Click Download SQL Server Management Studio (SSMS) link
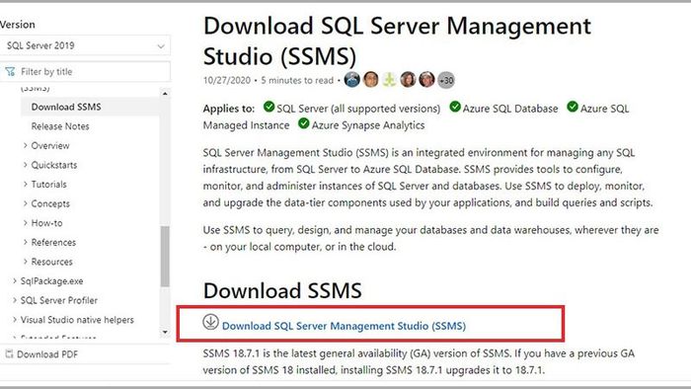 [344, 326]
